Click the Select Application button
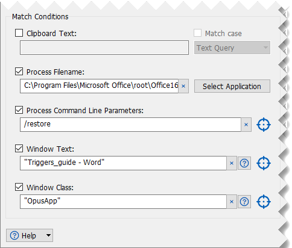This screenshot has height=248, width=292. pyautogui.click(x=232, y=86)
